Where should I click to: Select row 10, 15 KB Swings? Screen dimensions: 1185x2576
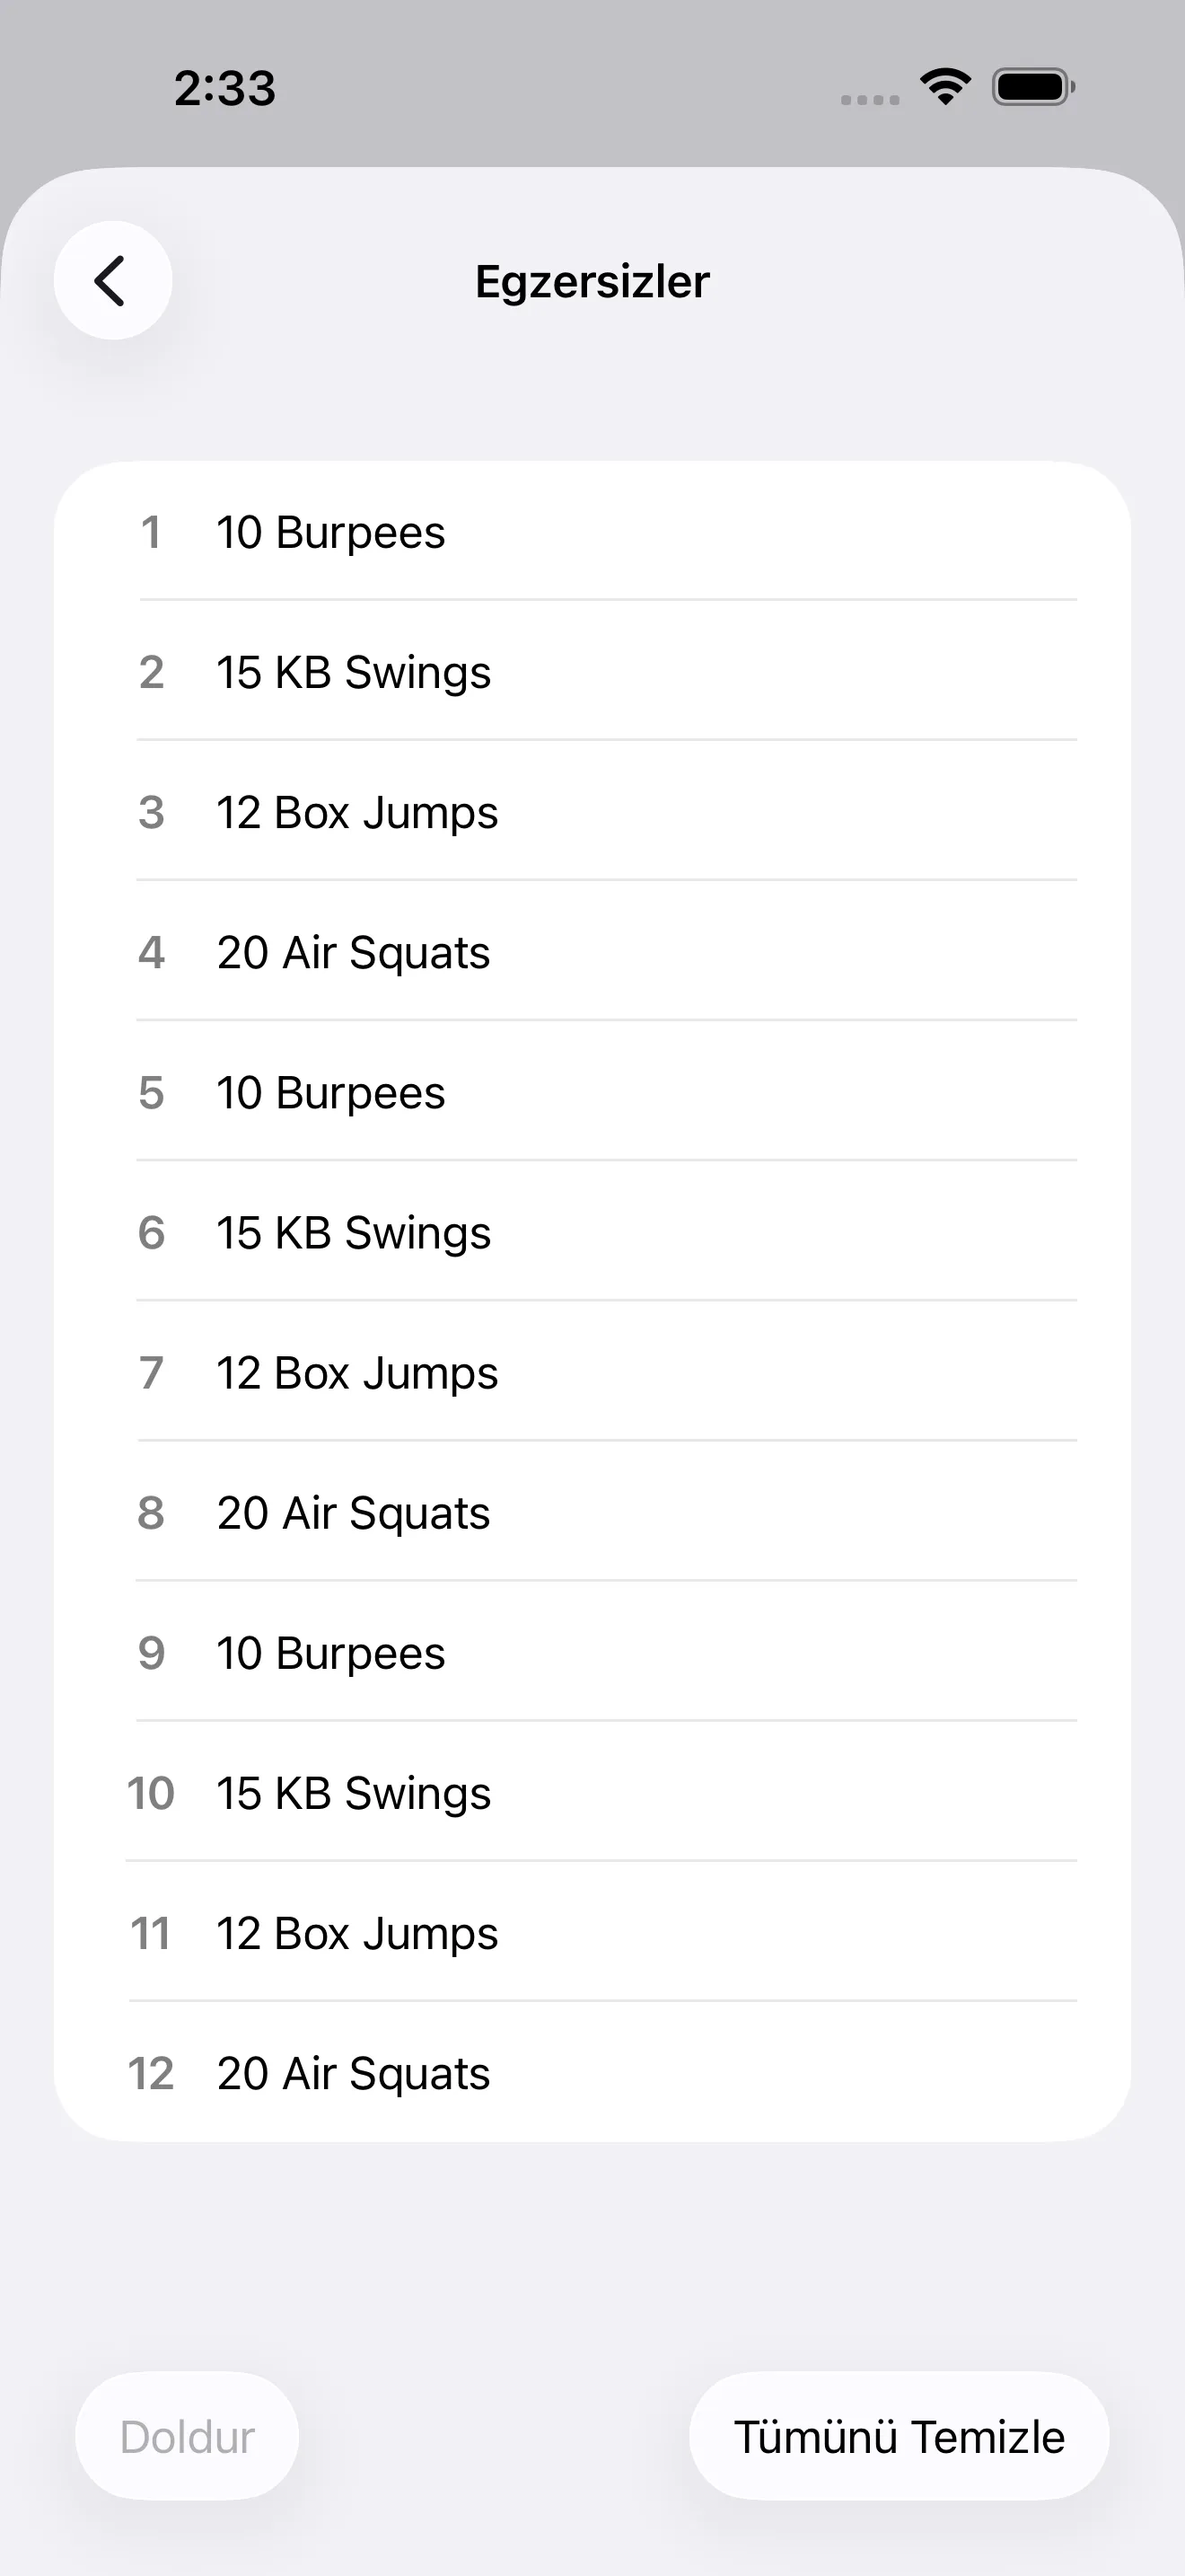pos(592,1792)
